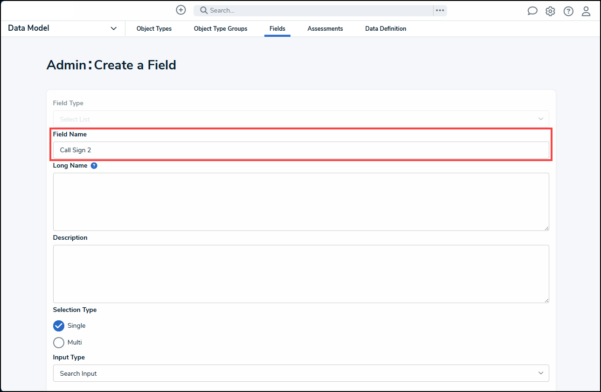
Task: Click the Long Name text area
Action: [x=301, y=202]
